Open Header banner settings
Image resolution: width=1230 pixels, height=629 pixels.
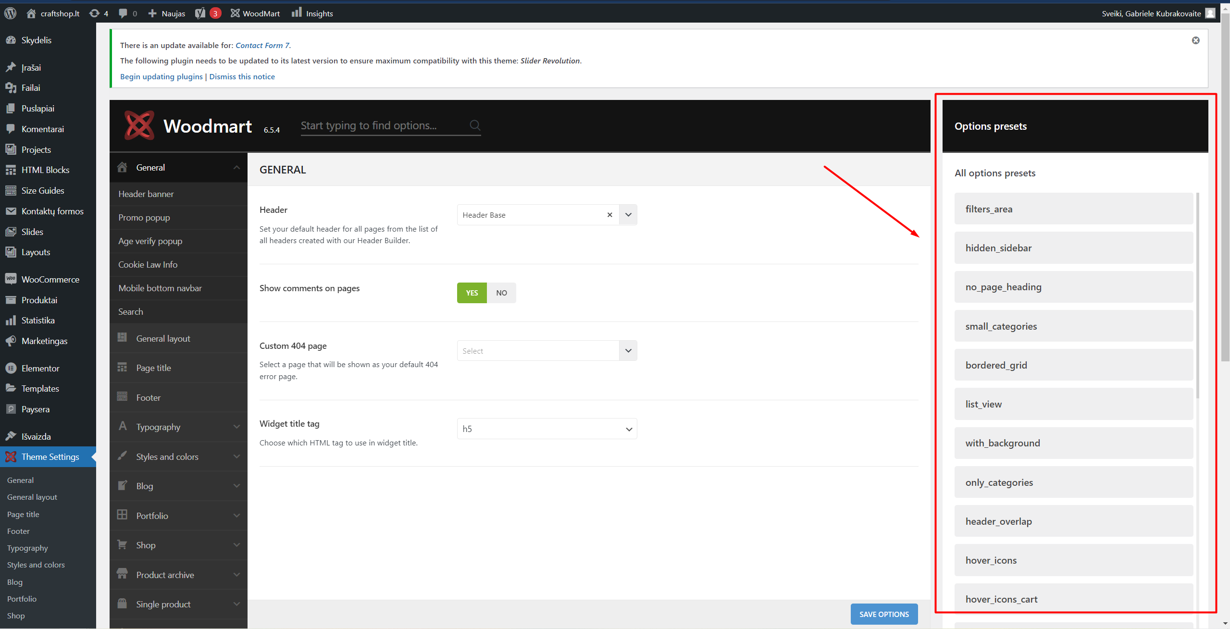[x=178, y=194]
